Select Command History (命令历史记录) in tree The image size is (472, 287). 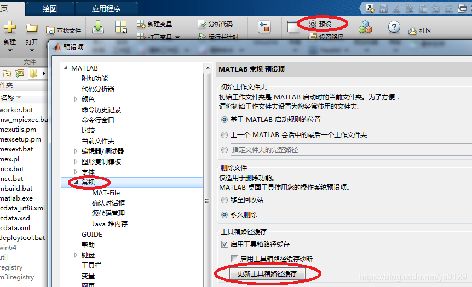[x=101, y=110]
